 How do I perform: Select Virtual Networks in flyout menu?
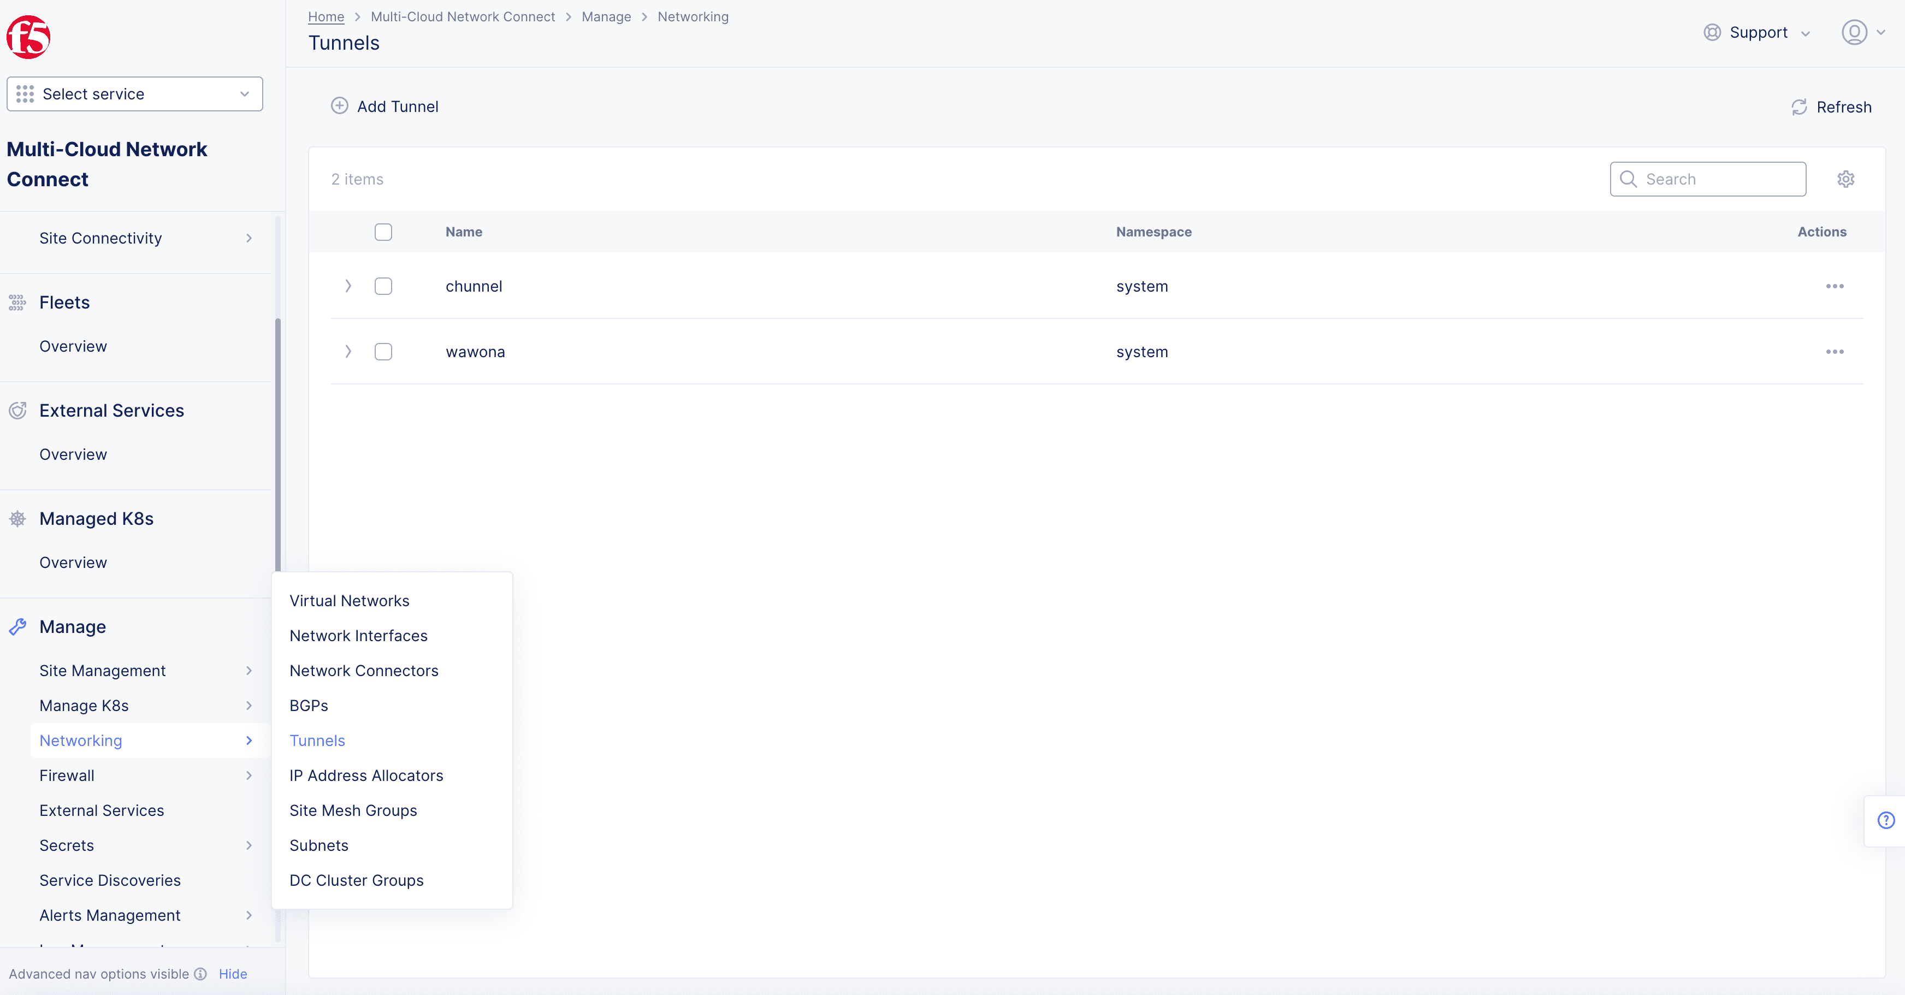349,601
